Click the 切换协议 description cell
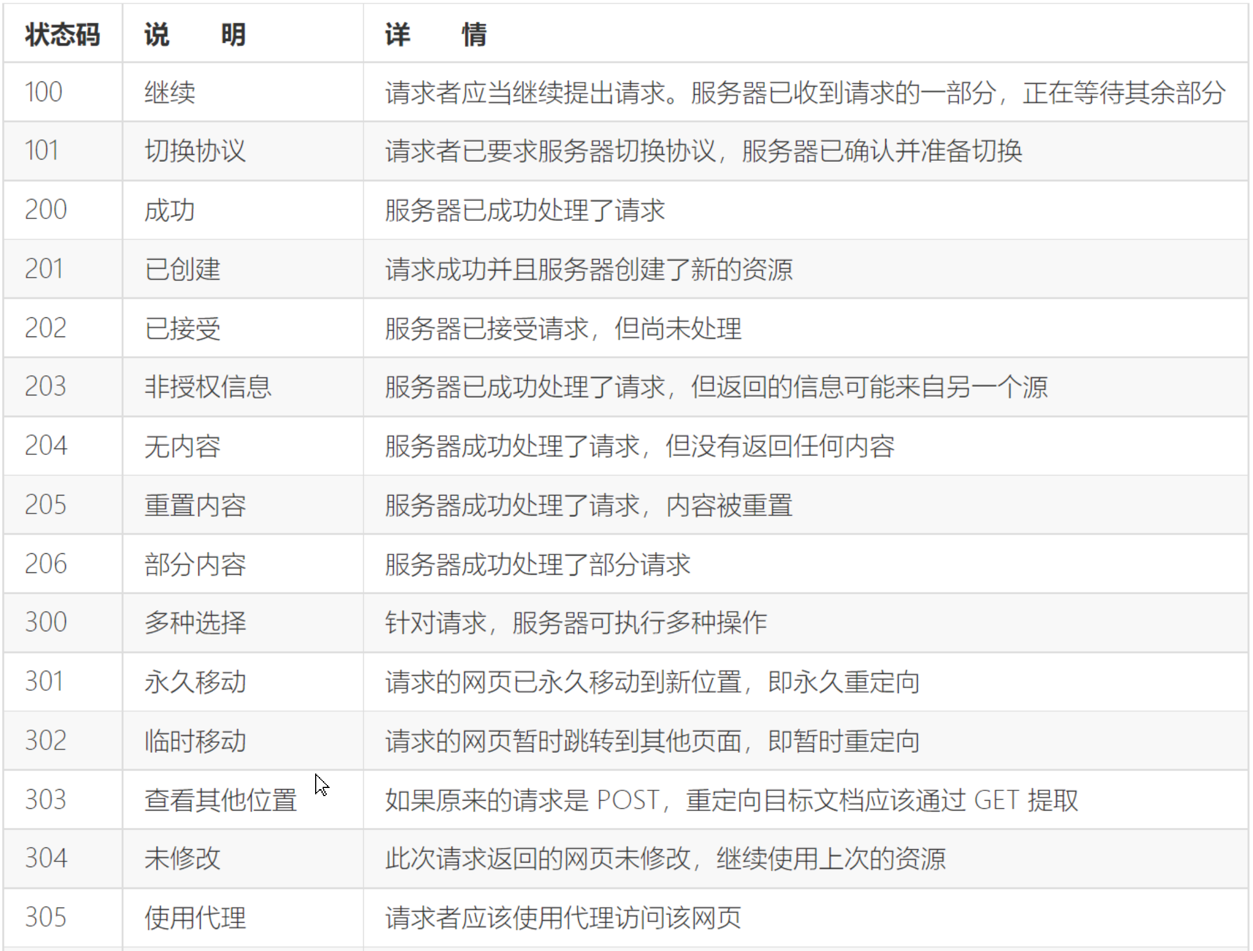Image resolution: width=1253 pixels, height=951 pixels. [195, 151]
